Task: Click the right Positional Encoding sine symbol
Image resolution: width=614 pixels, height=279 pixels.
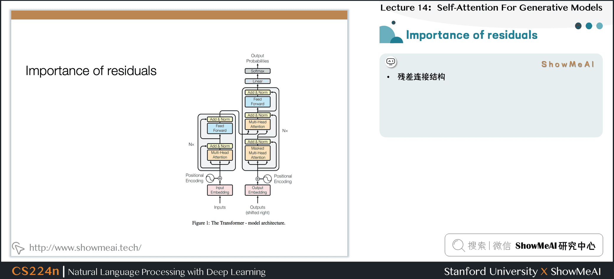Action: pos(267,179)
